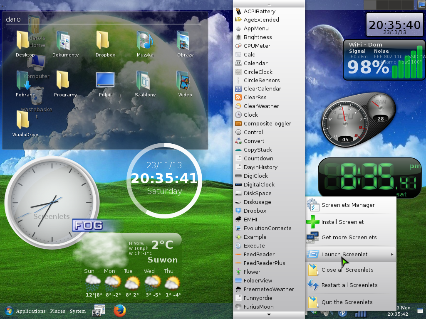
Task: Open the Wideo folder icon
Action: [185, 81]
